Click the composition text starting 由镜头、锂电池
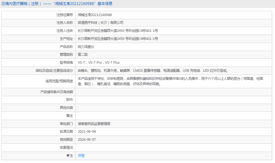275x163 pixels. 153,71
